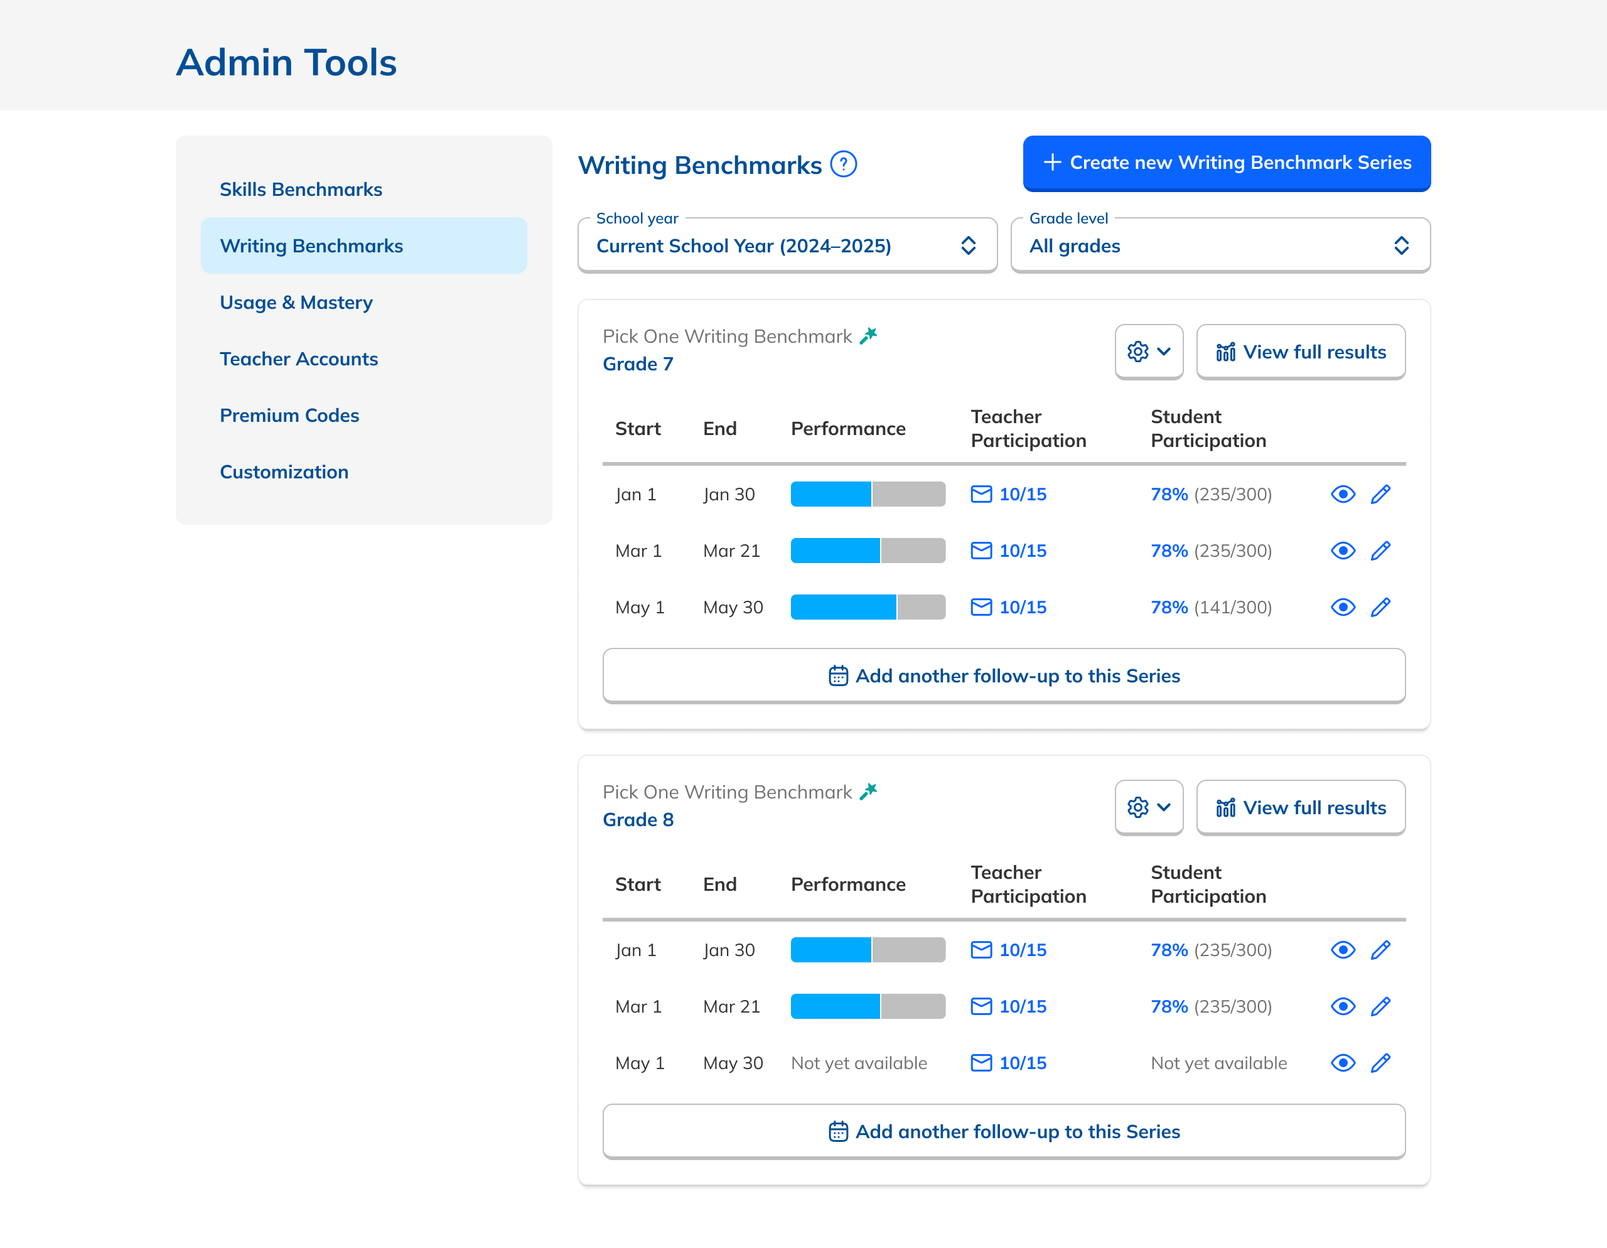Click the wand icon next to Grade 7 benchmark title

coord(869,336)
